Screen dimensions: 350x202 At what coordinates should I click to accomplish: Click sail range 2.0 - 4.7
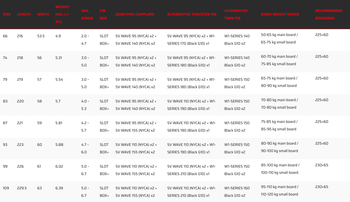(85, 40)
